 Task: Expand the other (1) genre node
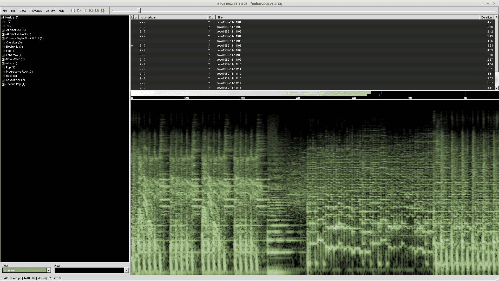(x=3, y=63)
